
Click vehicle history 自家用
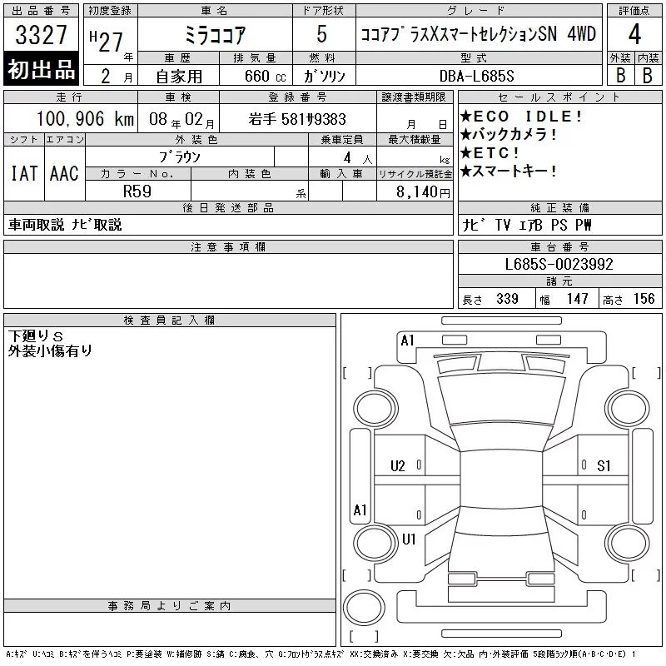(x=179, y=76)
